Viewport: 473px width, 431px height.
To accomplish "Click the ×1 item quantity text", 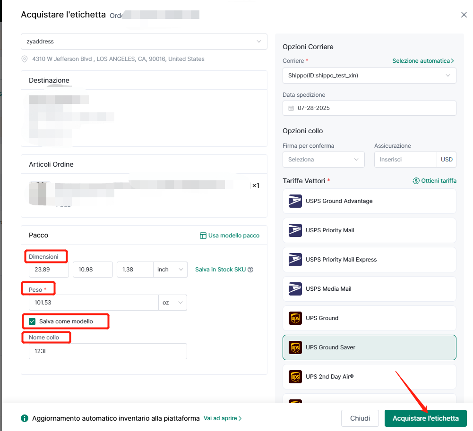I will click(x=256, y=186).
